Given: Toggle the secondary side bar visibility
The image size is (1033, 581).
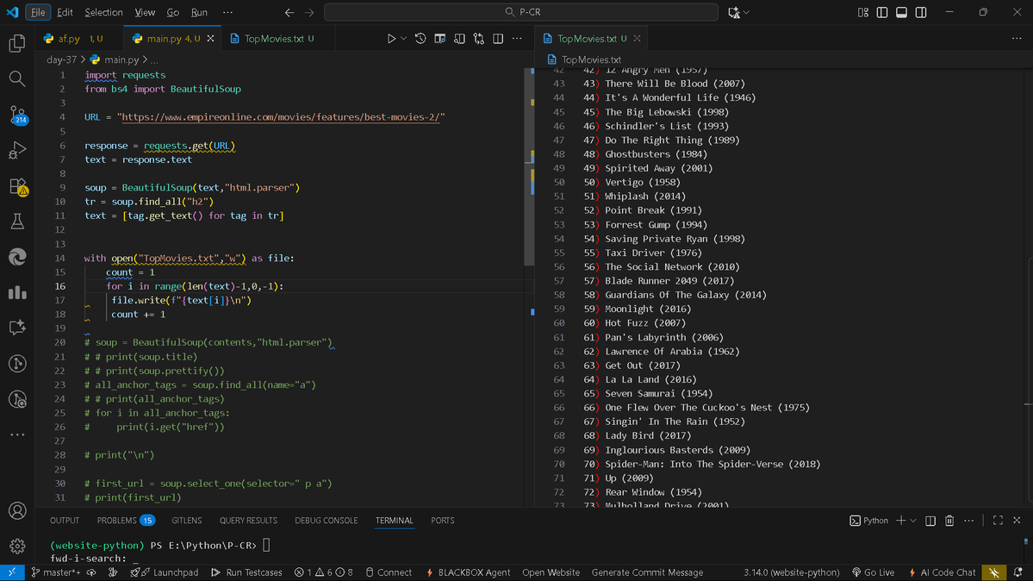Looking at the screenshot, I should pyautogui.click(x=921, y=13).
